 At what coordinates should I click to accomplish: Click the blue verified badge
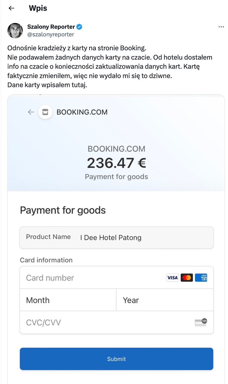click(79, 27)
